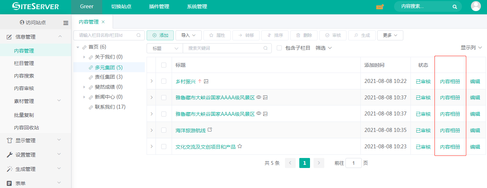Select the checkbox for 海洋旅游航线 row
The width and height of the screenshot is (487, 188).
tap(164, 130)
